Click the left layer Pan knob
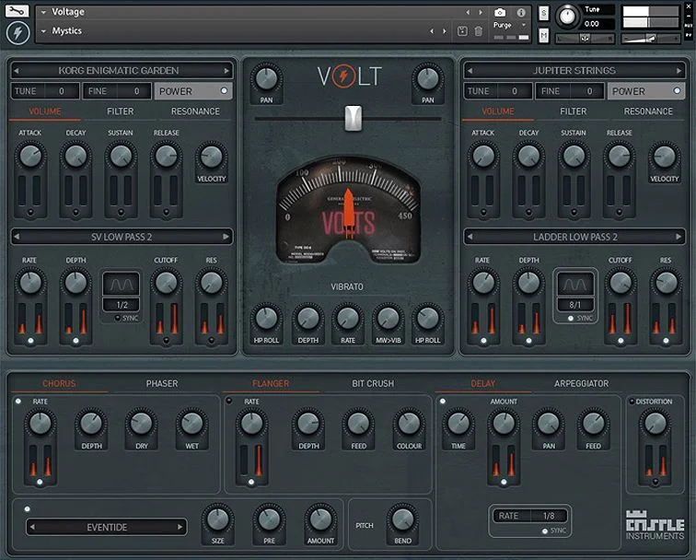Image resolution: width=696 pixels, height=560 pixels. (266, 78)
